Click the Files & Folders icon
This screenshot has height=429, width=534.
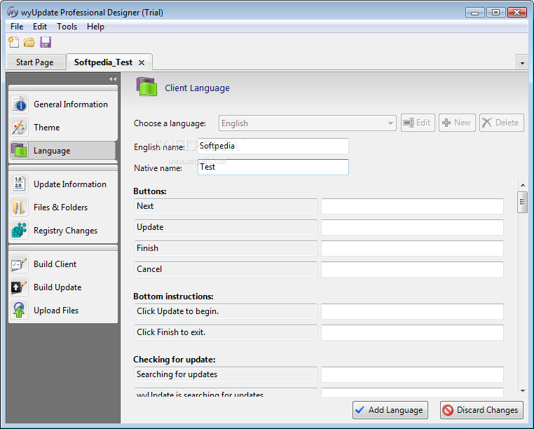click(x=19, y=207)
